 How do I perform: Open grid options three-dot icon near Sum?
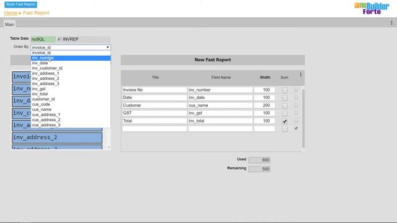300,74
